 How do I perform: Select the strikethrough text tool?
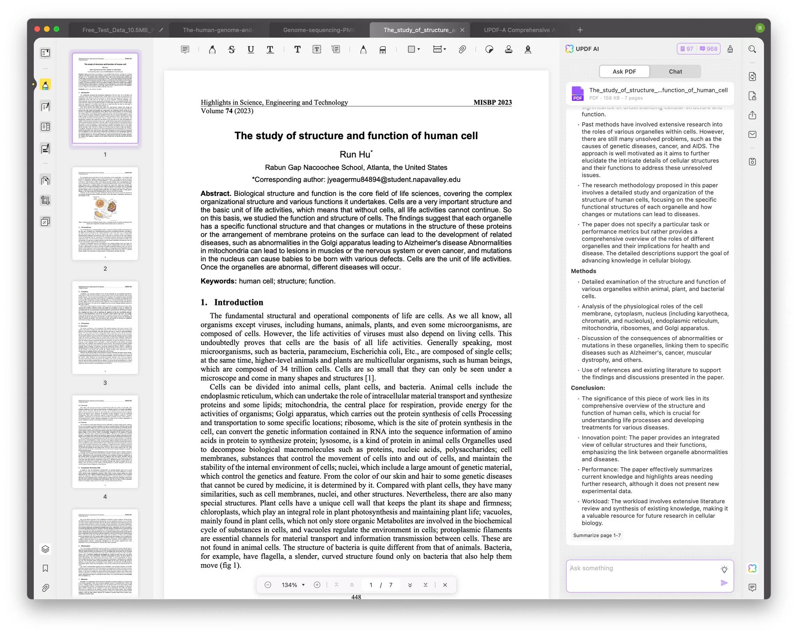[x=231, y=49]
